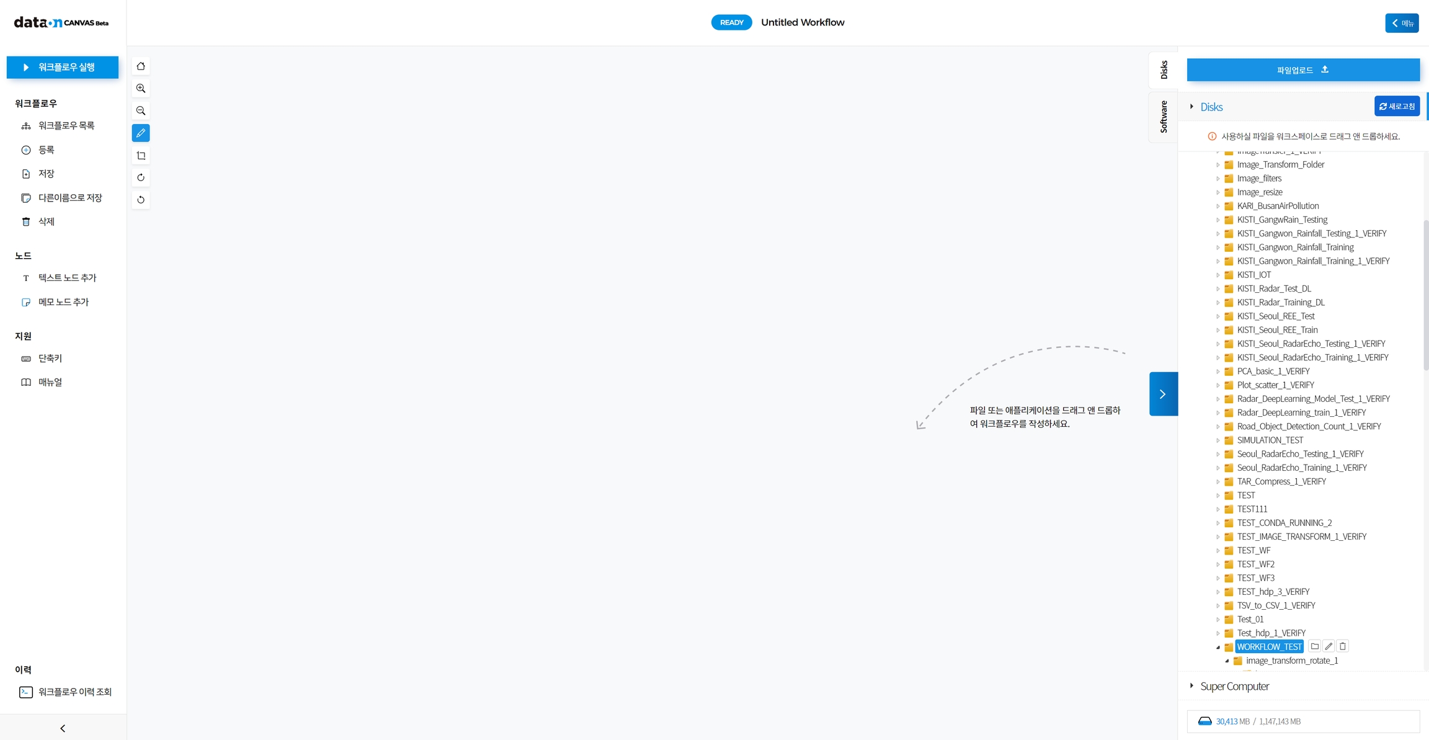Expand the Super Computer section
1429x740 pixels.
(x=1191, y=686)
